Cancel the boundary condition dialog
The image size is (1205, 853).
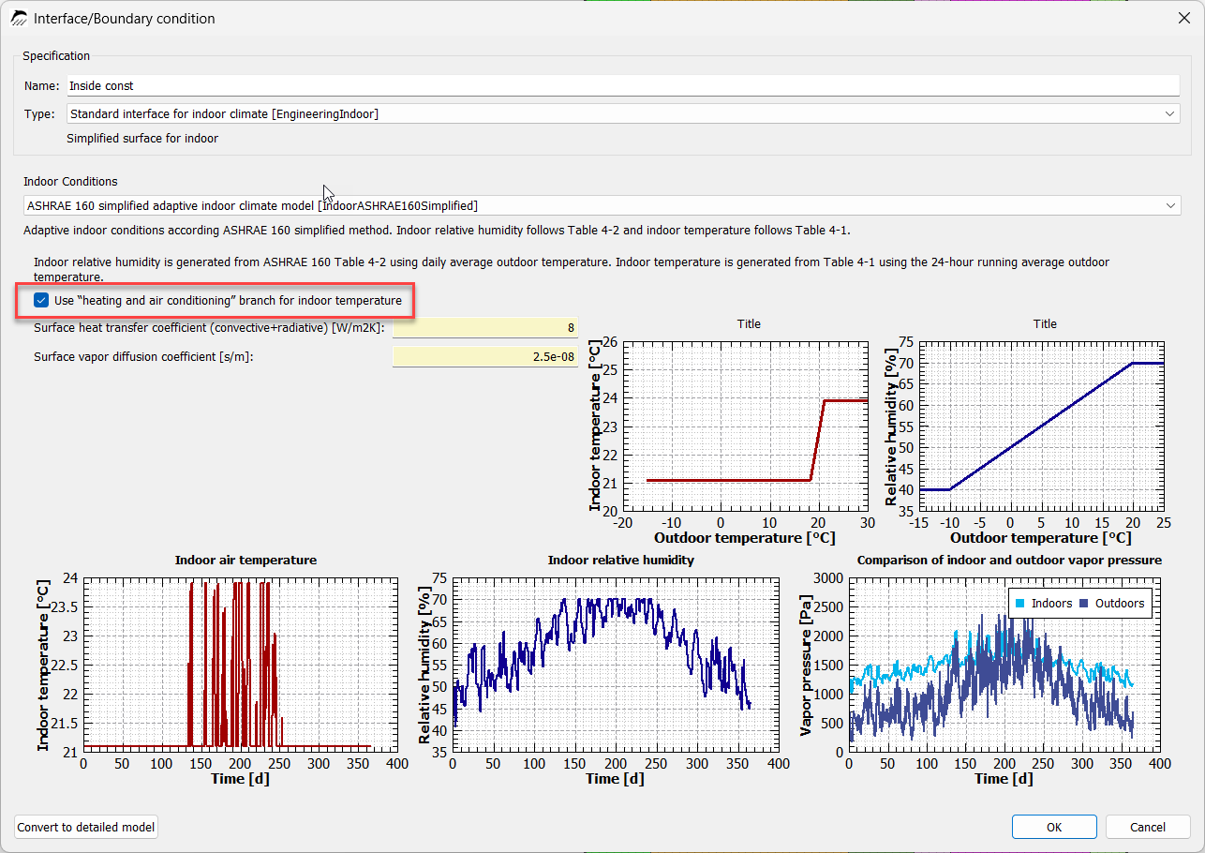[1148, 827]
